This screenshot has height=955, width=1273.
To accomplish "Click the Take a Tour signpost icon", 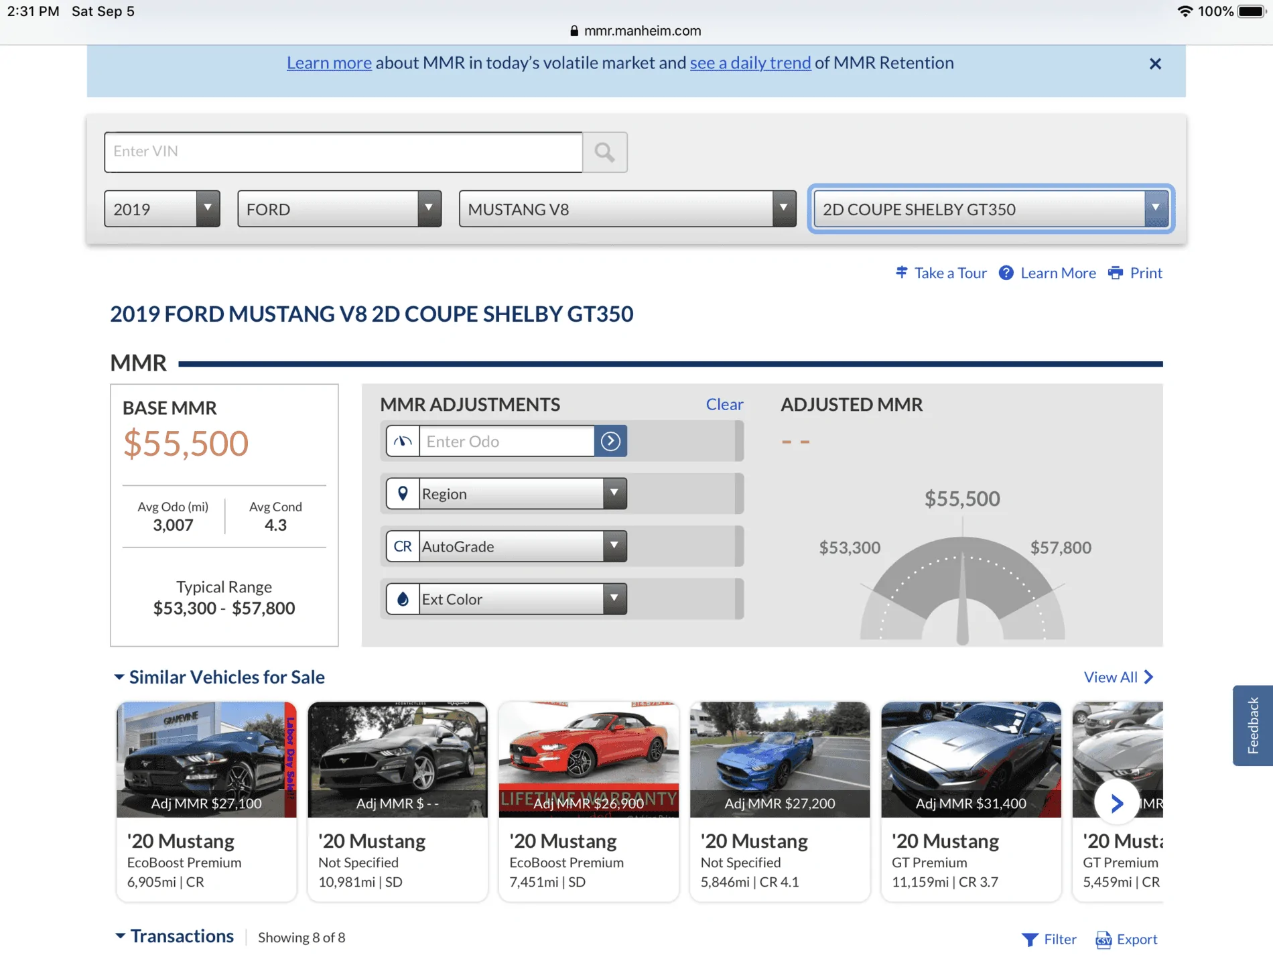I will point(902,272).
